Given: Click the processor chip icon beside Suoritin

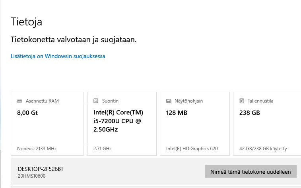Looking at the screenshot, I should click(96, 101).
